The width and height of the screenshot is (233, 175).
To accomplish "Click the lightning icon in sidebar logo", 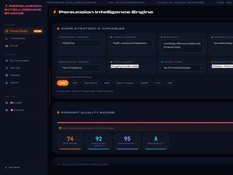I will click(x=6, y=6).
